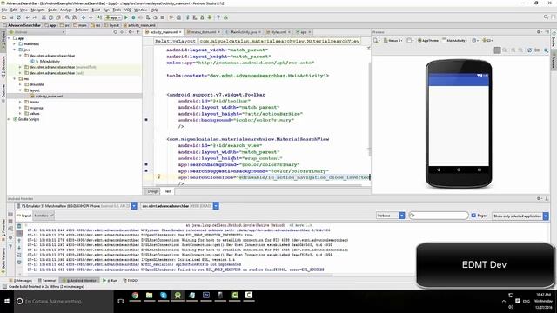Viewport: 557px width, 313px height.
Task: Click the navigate Back arrow icon
Action: tap(84, 17)
